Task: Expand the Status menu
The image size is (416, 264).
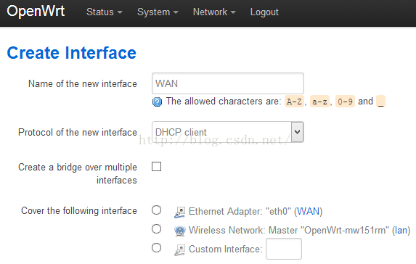Action: click(105, 12)
